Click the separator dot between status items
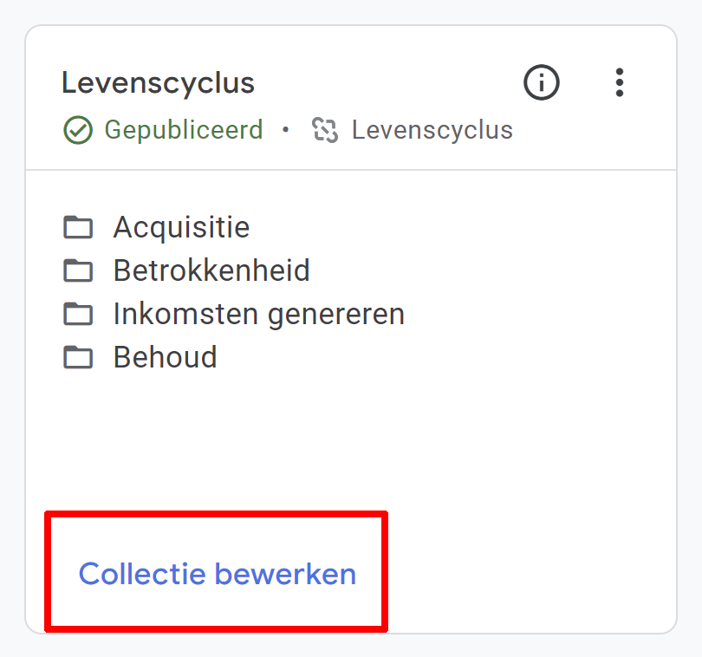The image size is (702, 657). tap(286, 130)
